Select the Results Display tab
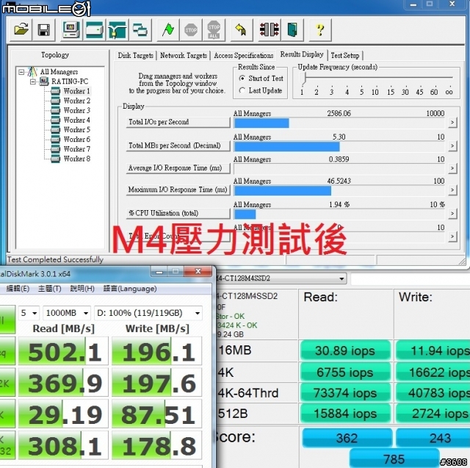Image resolution: width=470 pixels, height=468 pixels. 302,54
